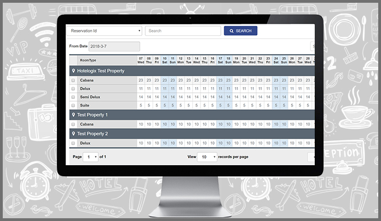Click the Cabana label under Test Property 1

tap(87, 124)
